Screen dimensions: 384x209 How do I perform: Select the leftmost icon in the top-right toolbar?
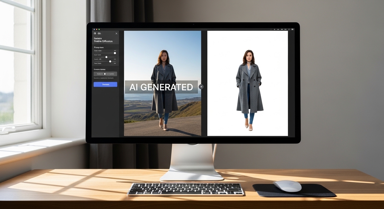pyautogui.click(x=271, y=29)
